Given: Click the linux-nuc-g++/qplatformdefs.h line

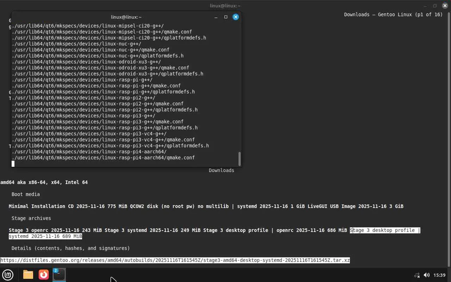Looking at the screenshot, I should coord(98,56).
